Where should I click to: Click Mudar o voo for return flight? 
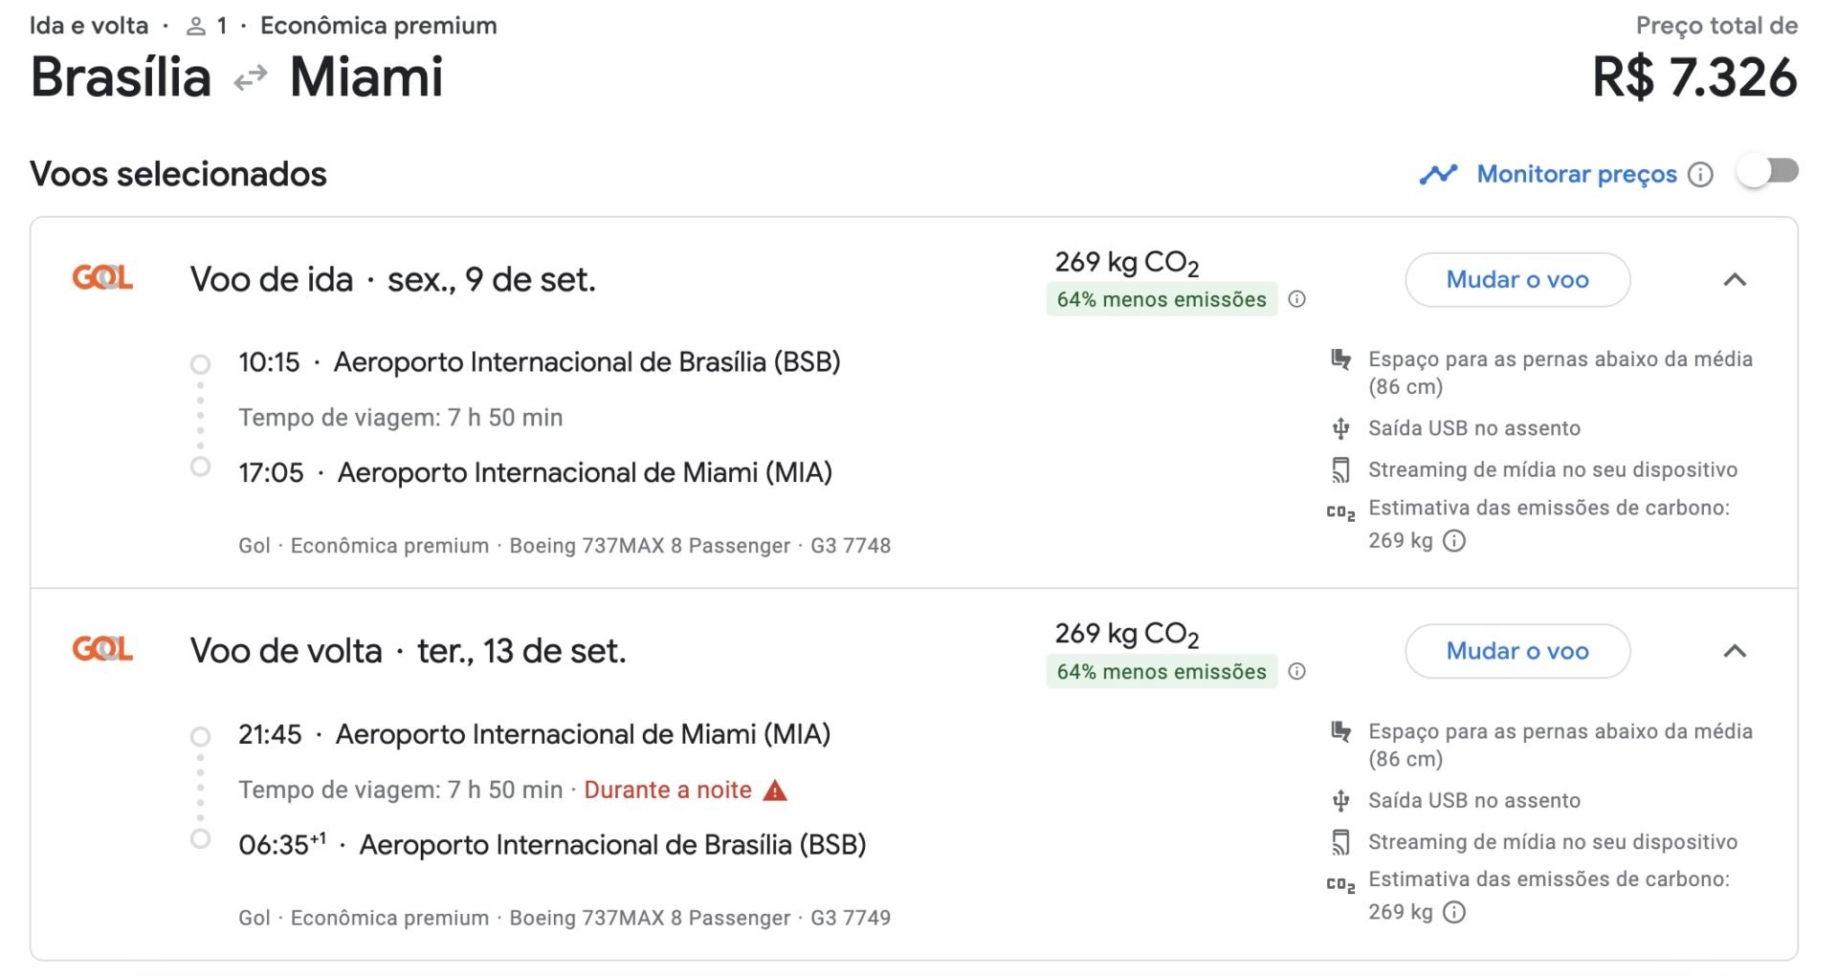pyautogui.click(x=1516, y=652)
